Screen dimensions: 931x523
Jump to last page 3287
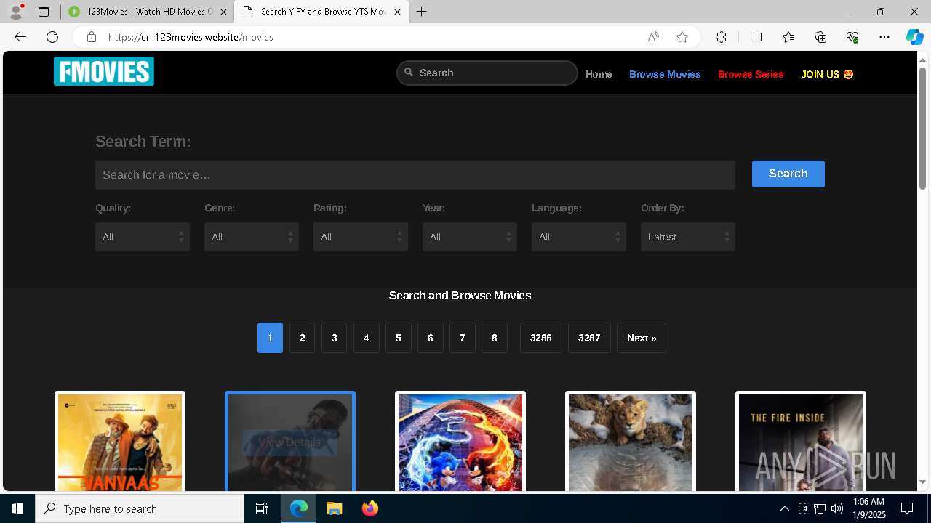coord(589,338)
